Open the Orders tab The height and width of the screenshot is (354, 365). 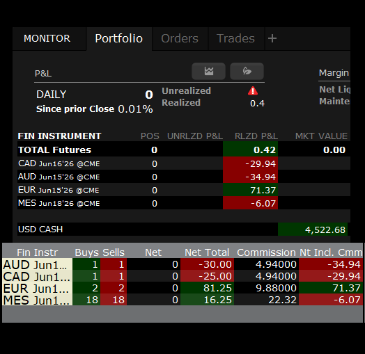tap(180, 38)
